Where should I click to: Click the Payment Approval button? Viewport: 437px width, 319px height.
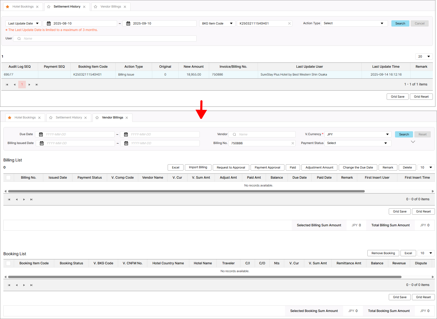(x=267, y=167)
